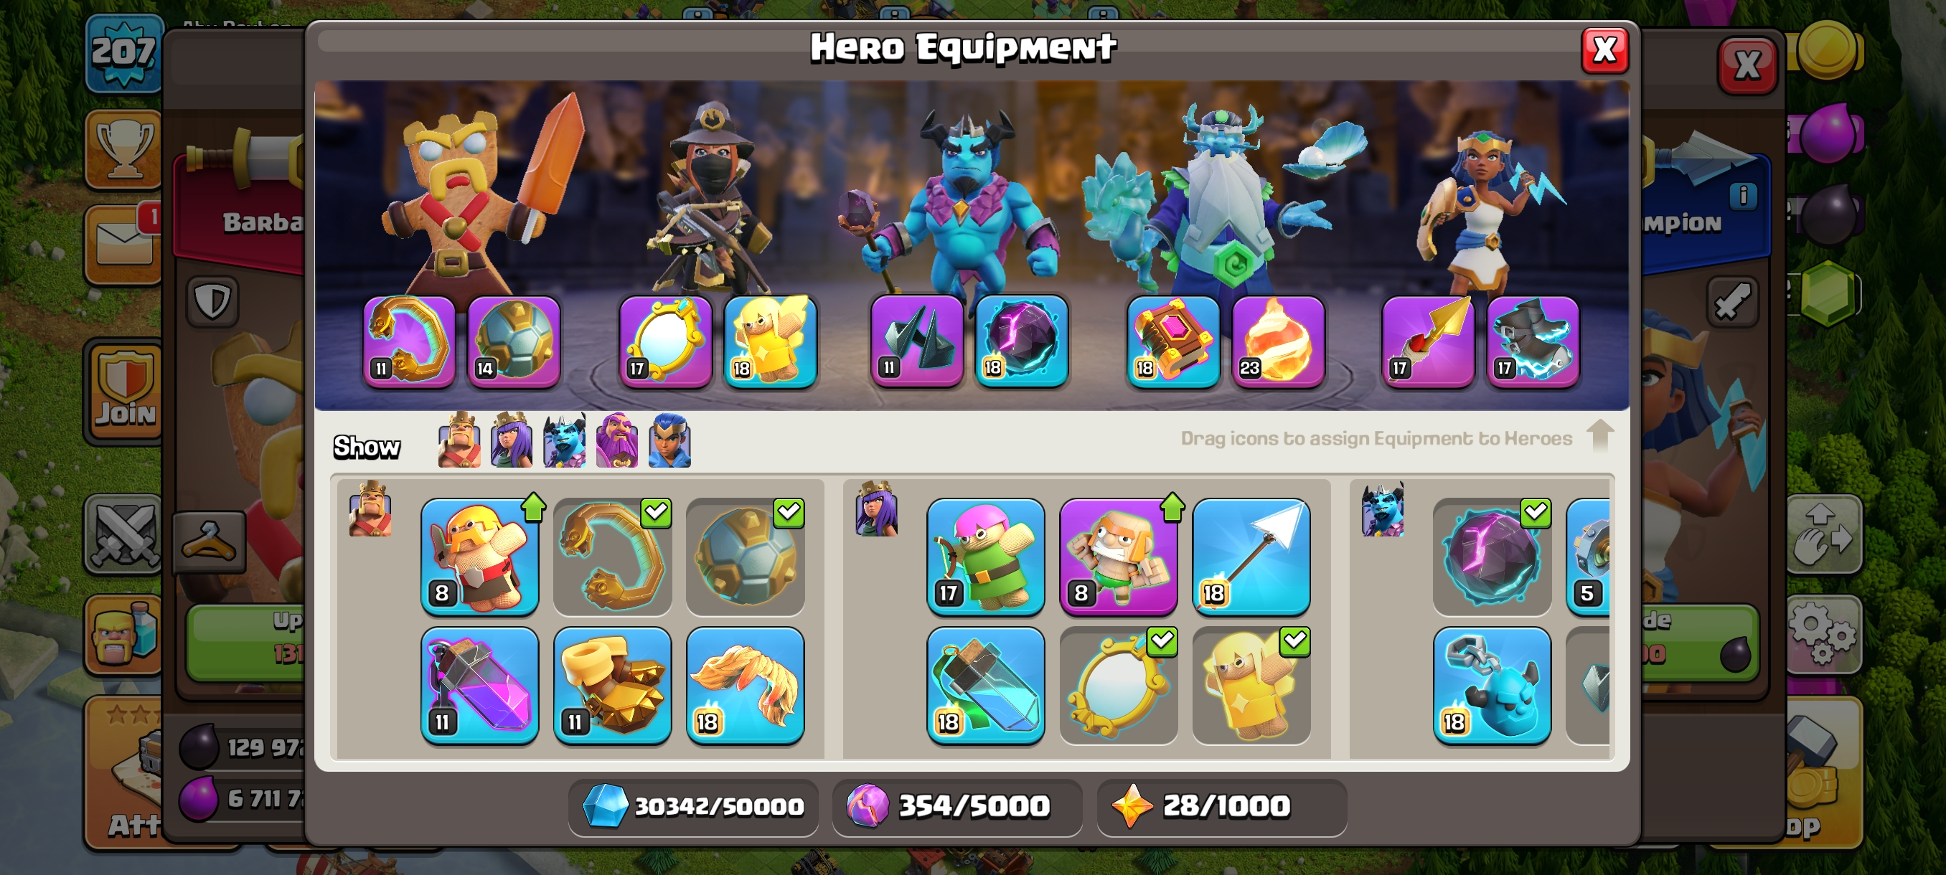Open the shiny ore 30342/50000 counter
This screenshot has height=875, width=1946.
692,806
